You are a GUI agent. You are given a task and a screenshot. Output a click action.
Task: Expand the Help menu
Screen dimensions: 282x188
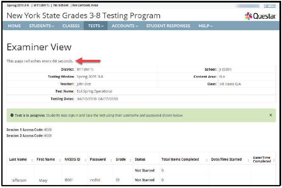click(206, 26)
